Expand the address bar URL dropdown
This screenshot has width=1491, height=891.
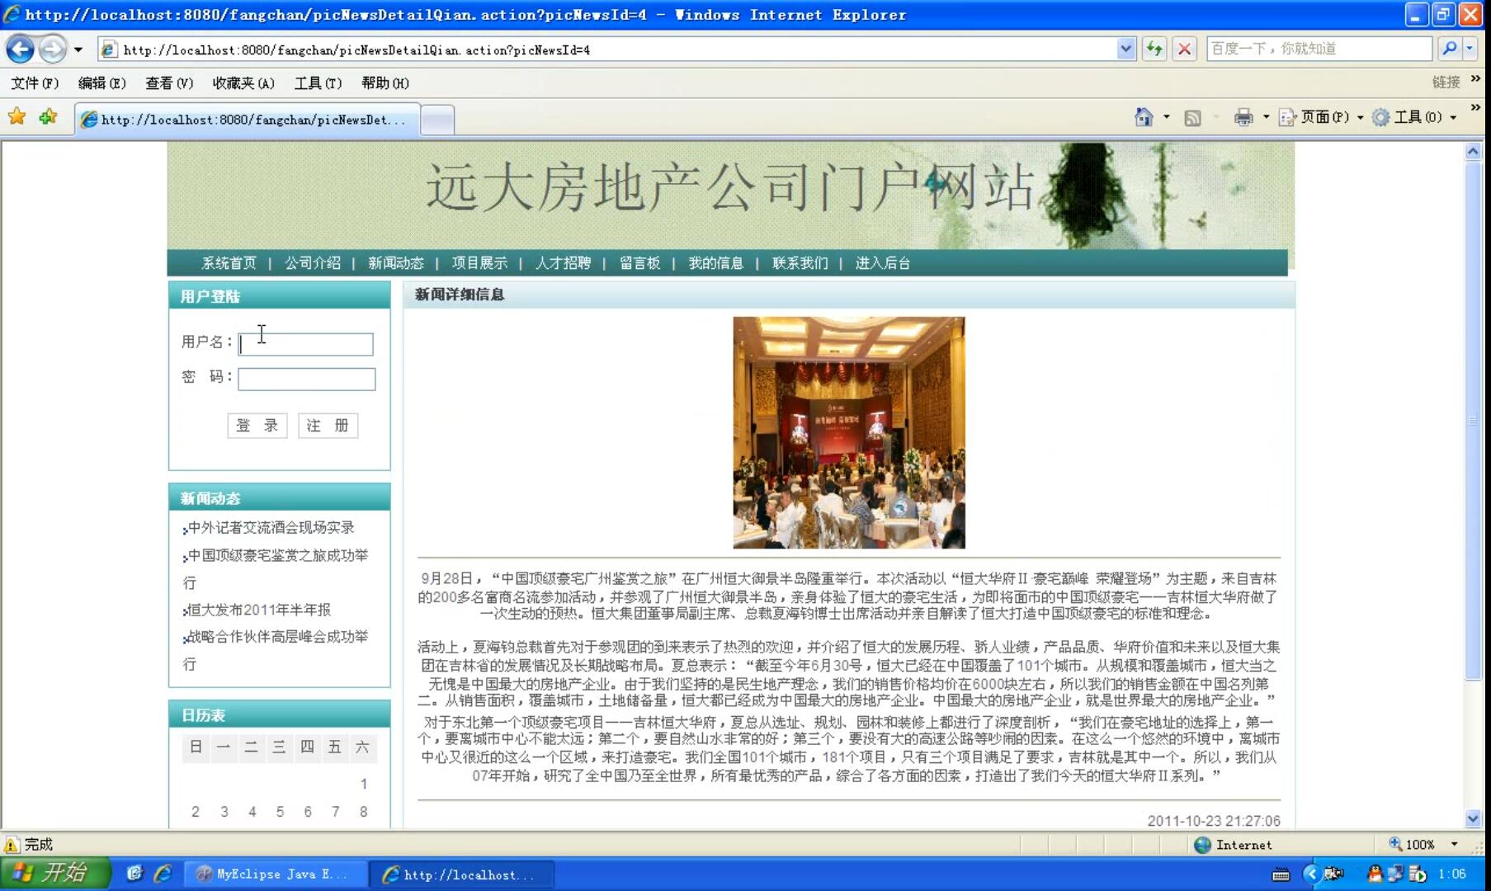coord(1125,49)
